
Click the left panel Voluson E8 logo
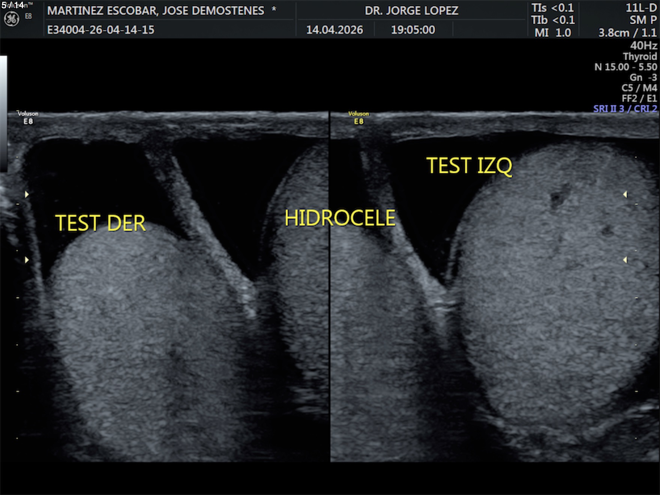(28, 117)
